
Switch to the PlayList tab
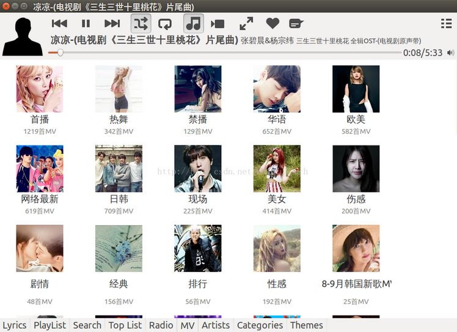50,325
